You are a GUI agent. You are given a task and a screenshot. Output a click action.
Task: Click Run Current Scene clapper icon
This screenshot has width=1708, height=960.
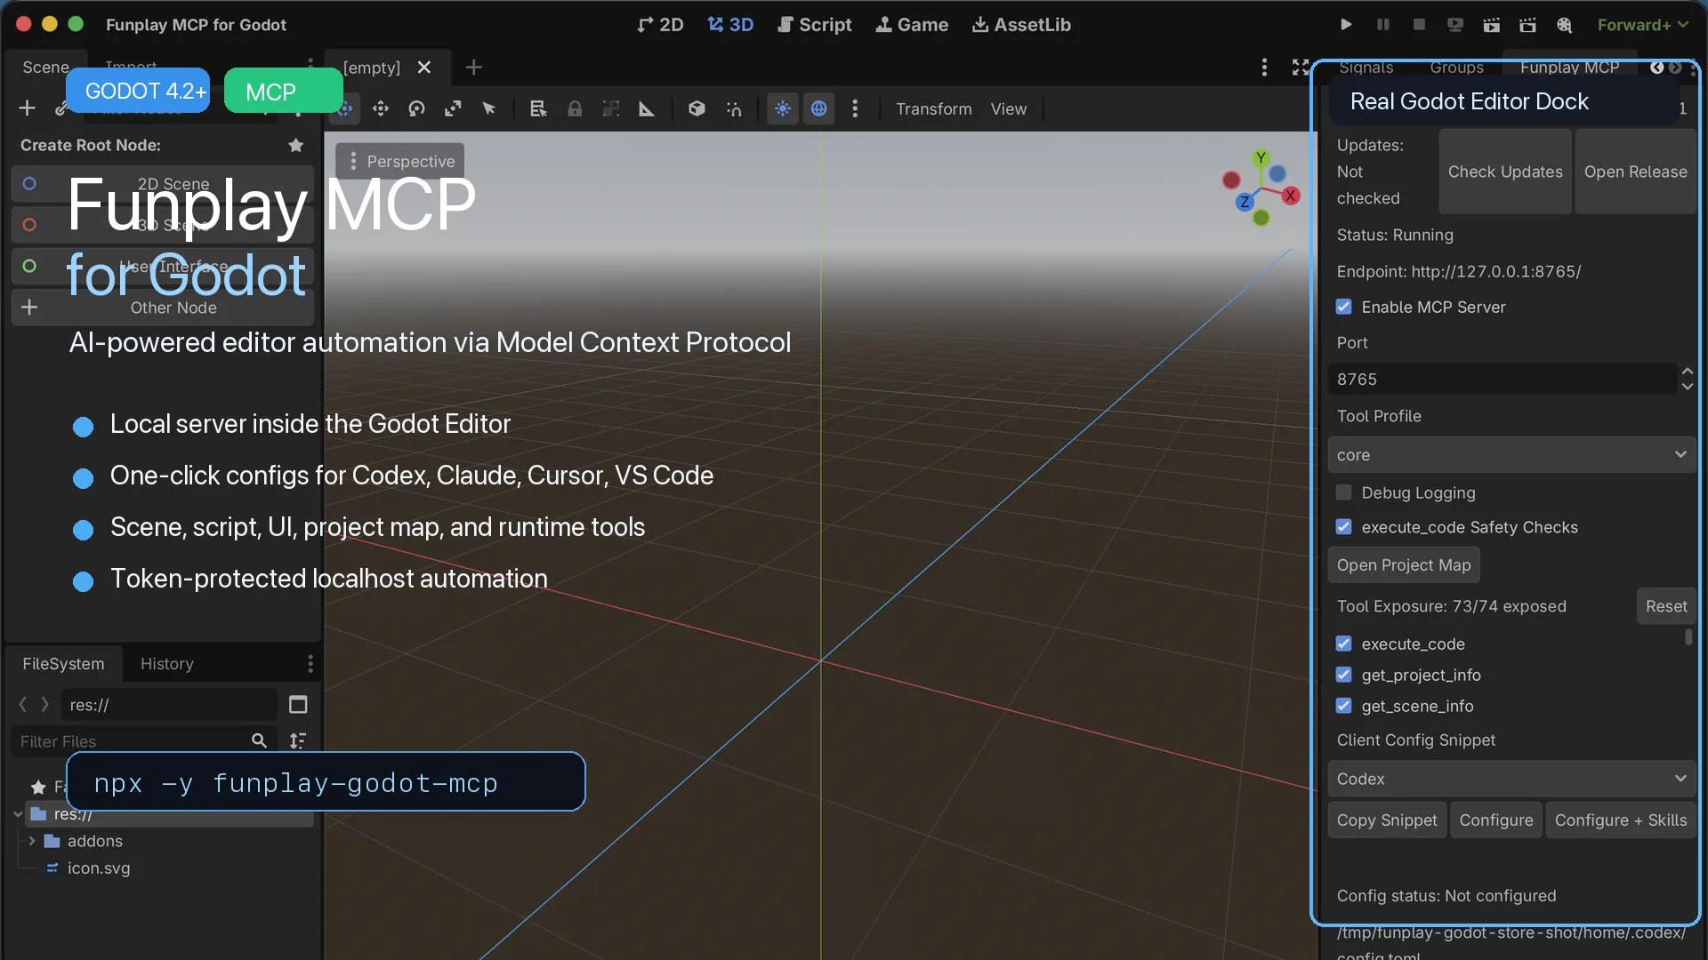(x=1492, y=25)
